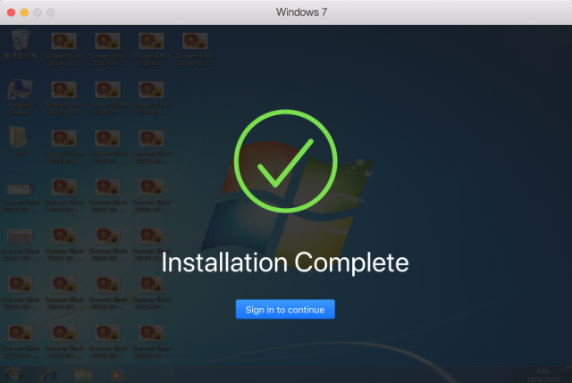This screenshot has width=572, height=383.
Task: Select the Screen Shot 2017-09 desktop file
Action: pyautogui.click(x=21, y=197)
